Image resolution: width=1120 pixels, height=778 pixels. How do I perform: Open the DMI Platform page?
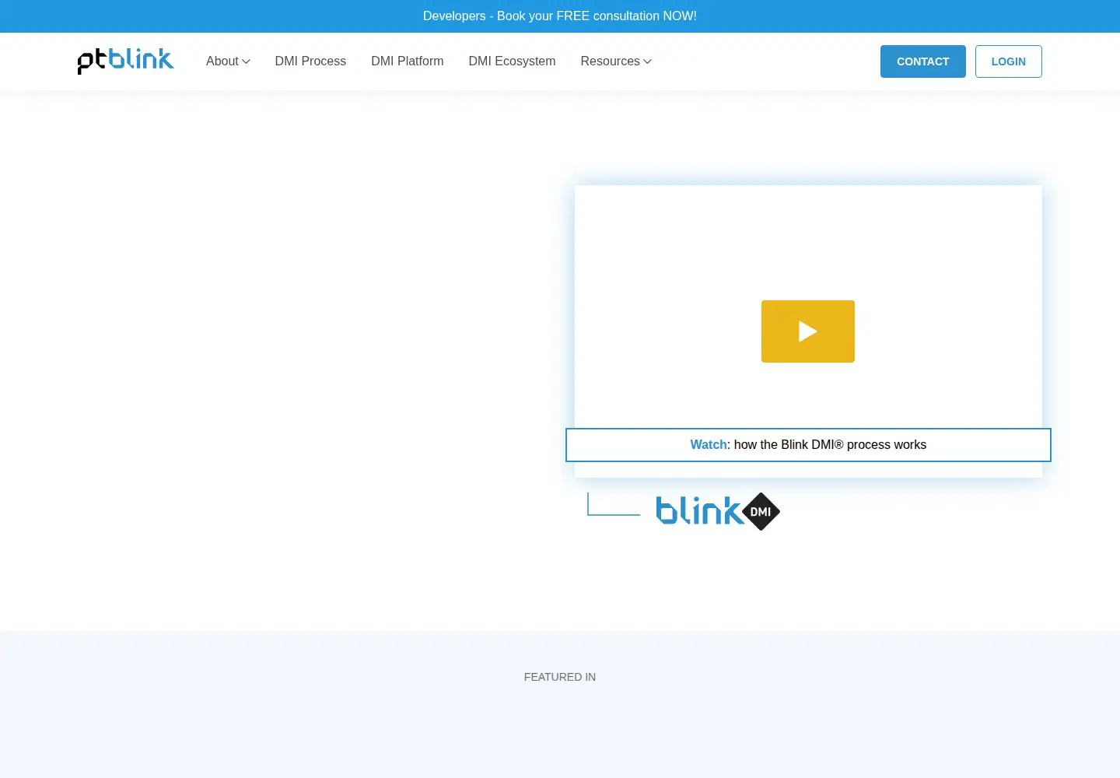pyautogui.click(x=408, y=61)
